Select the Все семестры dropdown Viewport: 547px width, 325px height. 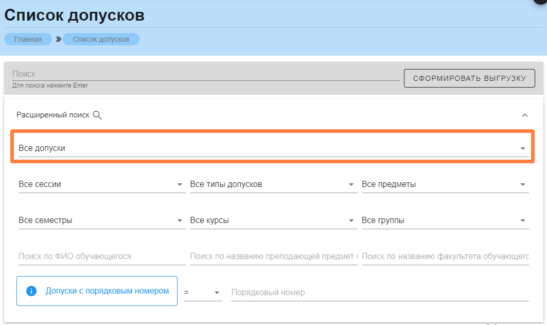[x=101, y=220]
